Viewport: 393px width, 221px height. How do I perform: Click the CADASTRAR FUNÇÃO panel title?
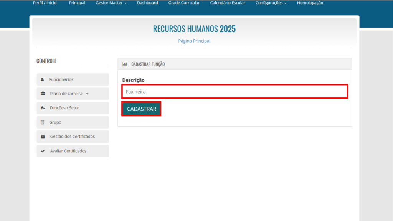pyautogui.click(x=148, y=64)
